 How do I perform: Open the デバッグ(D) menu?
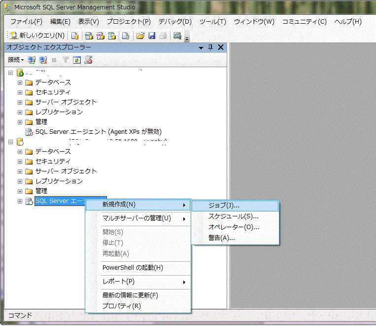175,22
